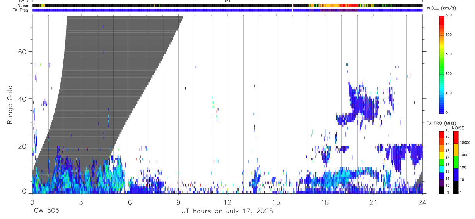Click the 300 tick on width colorbar
The image size is (475, 219).
tap(449, 54)
